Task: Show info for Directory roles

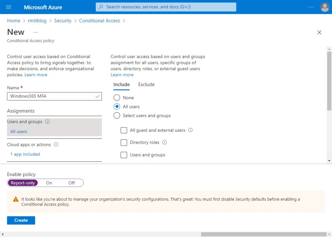Action: (164, 142)
